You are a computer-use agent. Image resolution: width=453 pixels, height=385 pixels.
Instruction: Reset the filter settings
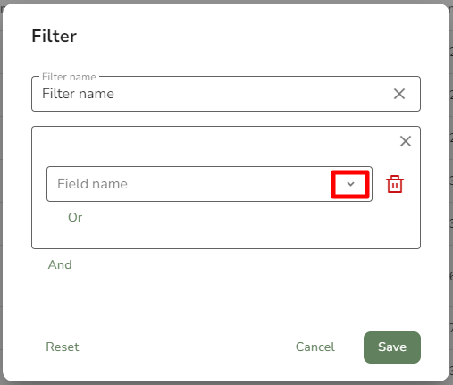click(63, 347)
